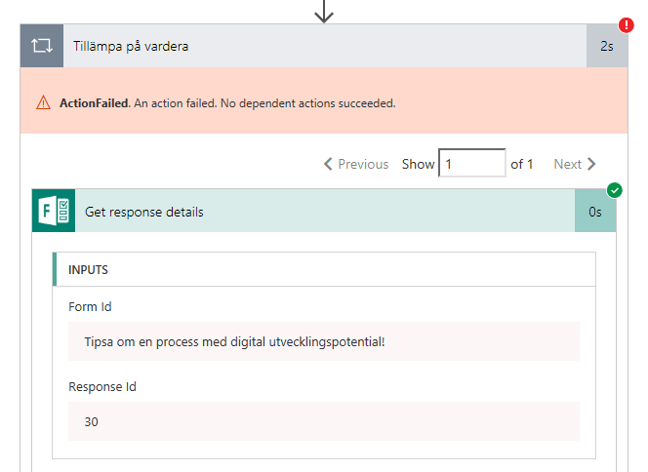648x472 pixels.
Task: Click the green success checkmark badge
Action: pyautogui.click(x=614, y=190)
